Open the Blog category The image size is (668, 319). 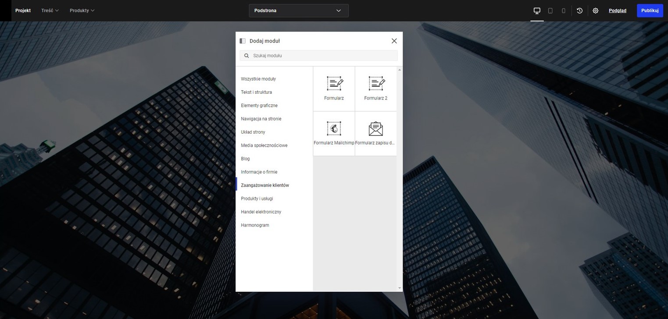click(x=245, y=159)
